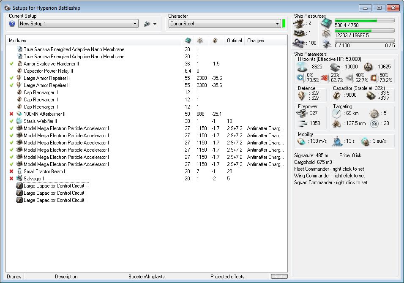Open the Drones tab
This screenshot has width=404, height=283.
click(x=14, y=277)
